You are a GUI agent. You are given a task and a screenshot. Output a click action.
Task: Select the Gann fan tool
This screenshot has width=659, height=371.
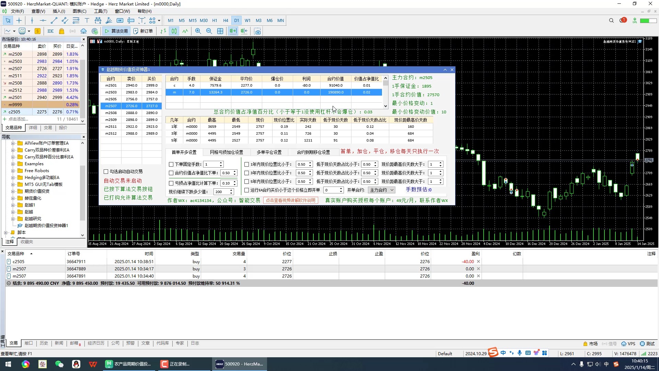[109, 21]
